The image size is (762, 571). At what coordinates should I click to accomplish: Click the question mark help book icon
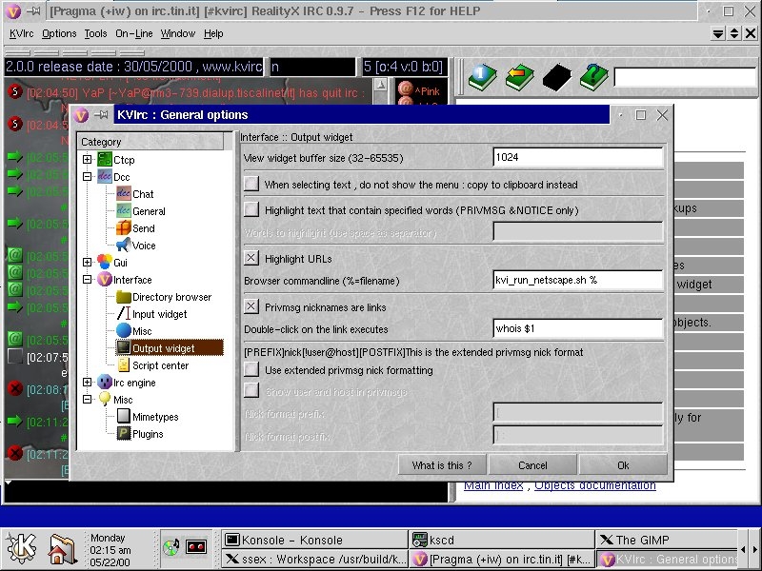click(593, 77)
